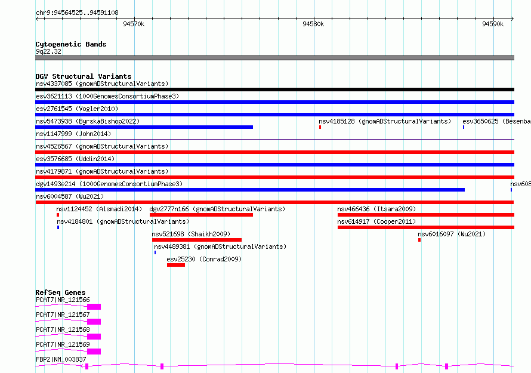The height and width of the screenshot is (373, 531).
Task: Click the gray 9q22.32 cytogenetic band bar
Action: coord(274,58)
